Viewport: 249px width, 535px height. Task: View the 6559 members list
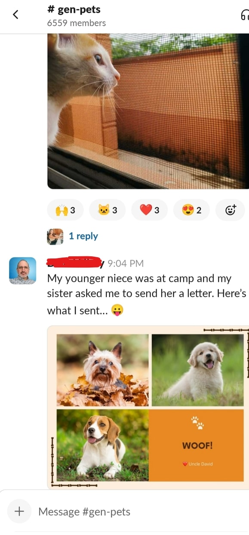(77, 23)
